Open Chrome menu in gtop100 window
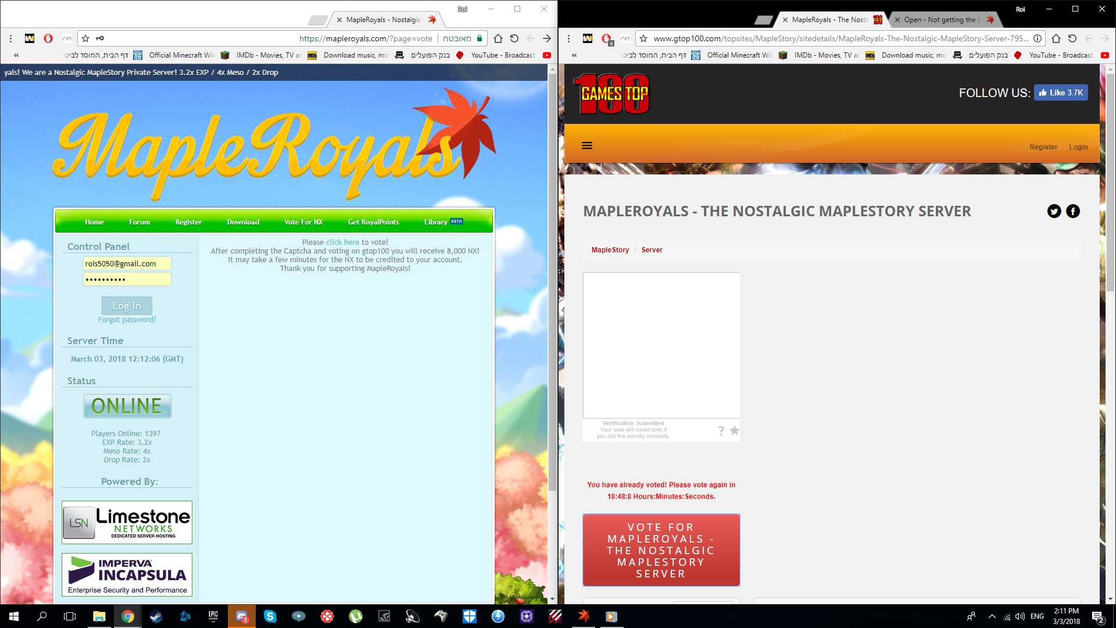This screenshot has width=1116, height=628. pyautogui.click(x=568, y=38)
